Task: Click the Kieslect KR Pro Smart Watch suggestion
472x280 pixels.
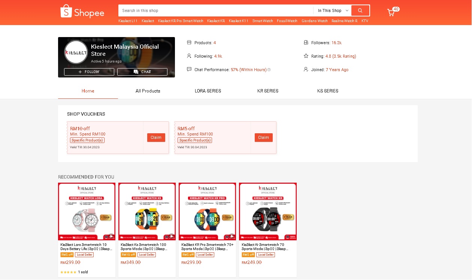Action: click(x=181, y=21)
